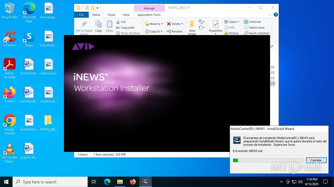Select Adobe Acrobat desktop icon

10,69
